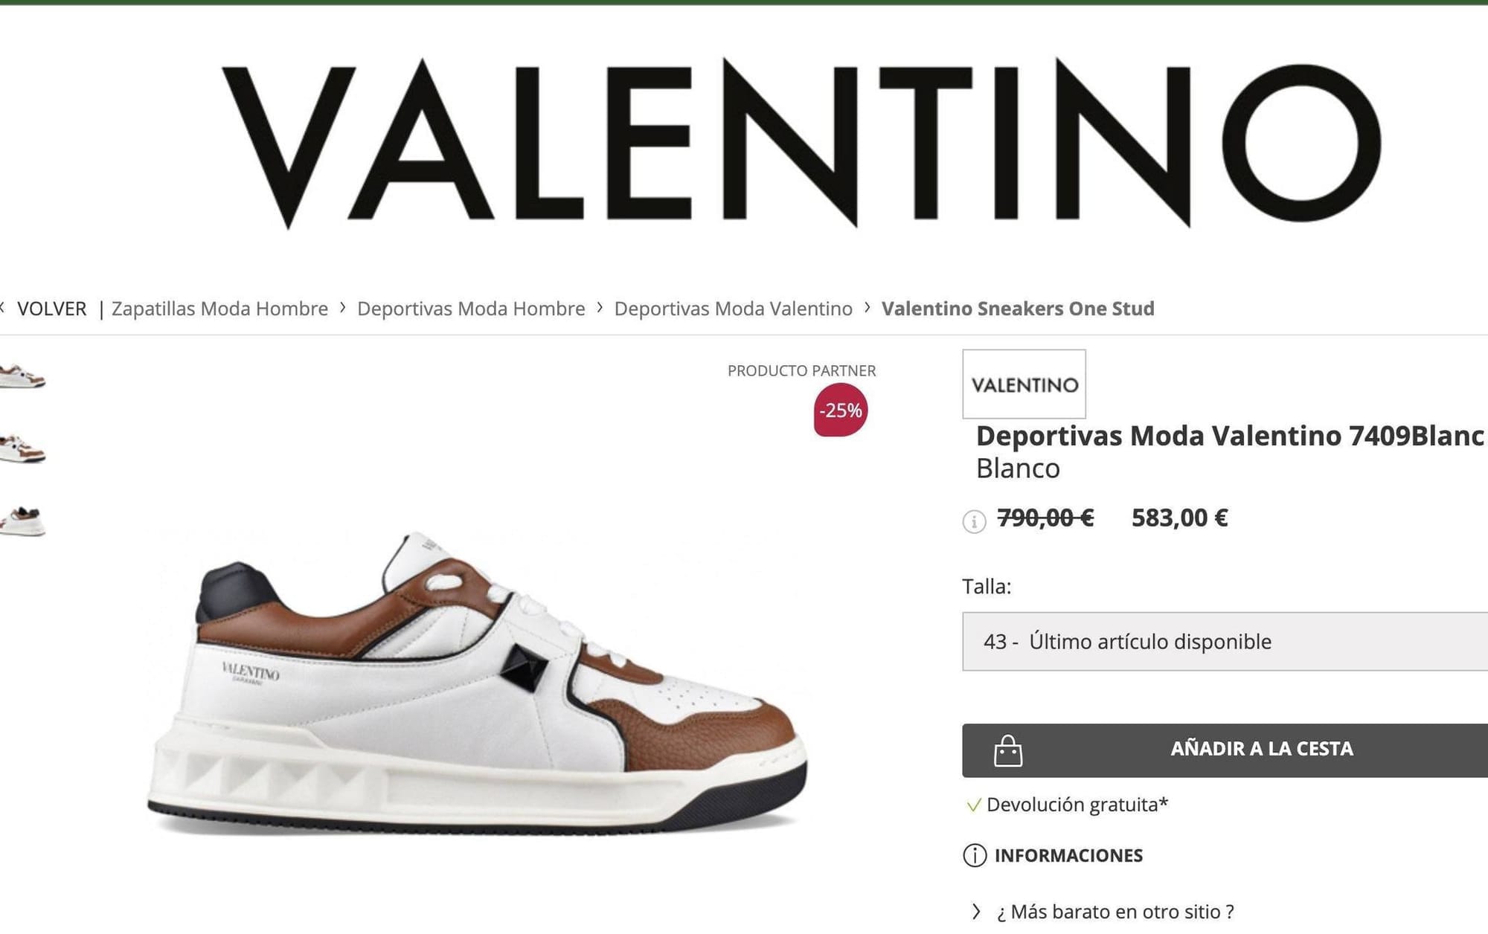
Task: Click the green checkmark by Devolución gratuita
Action: [973, 805]
